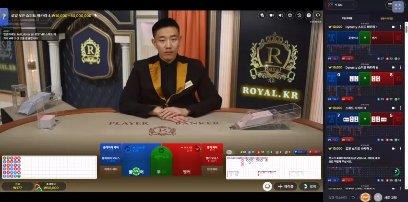Go to the 로비 lobby button

[x=309, y=186]
